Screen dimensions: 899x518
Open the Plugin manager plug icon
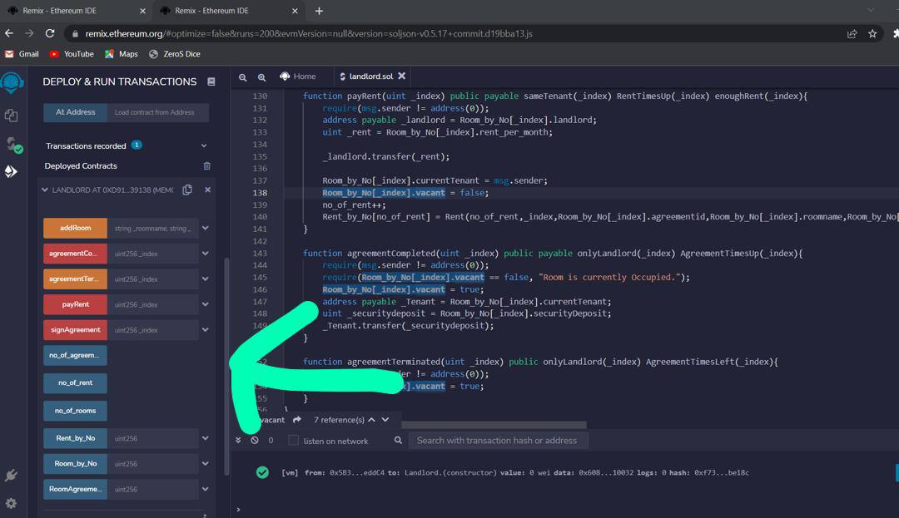(x=11, y=476)
